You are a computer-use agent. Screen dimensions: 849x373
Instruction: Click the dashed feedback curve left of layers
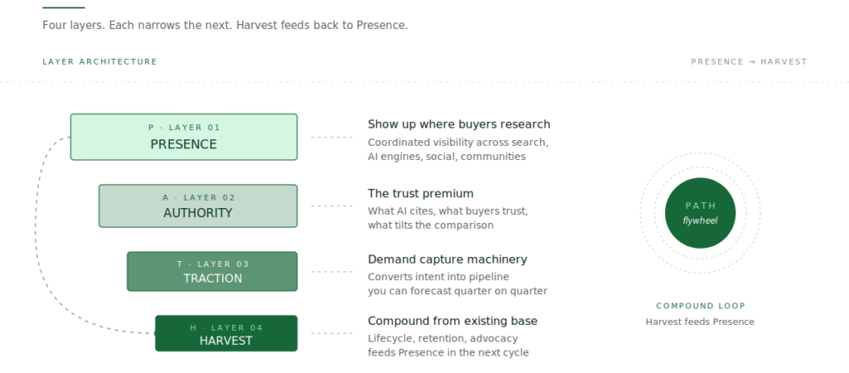(36, 233)
